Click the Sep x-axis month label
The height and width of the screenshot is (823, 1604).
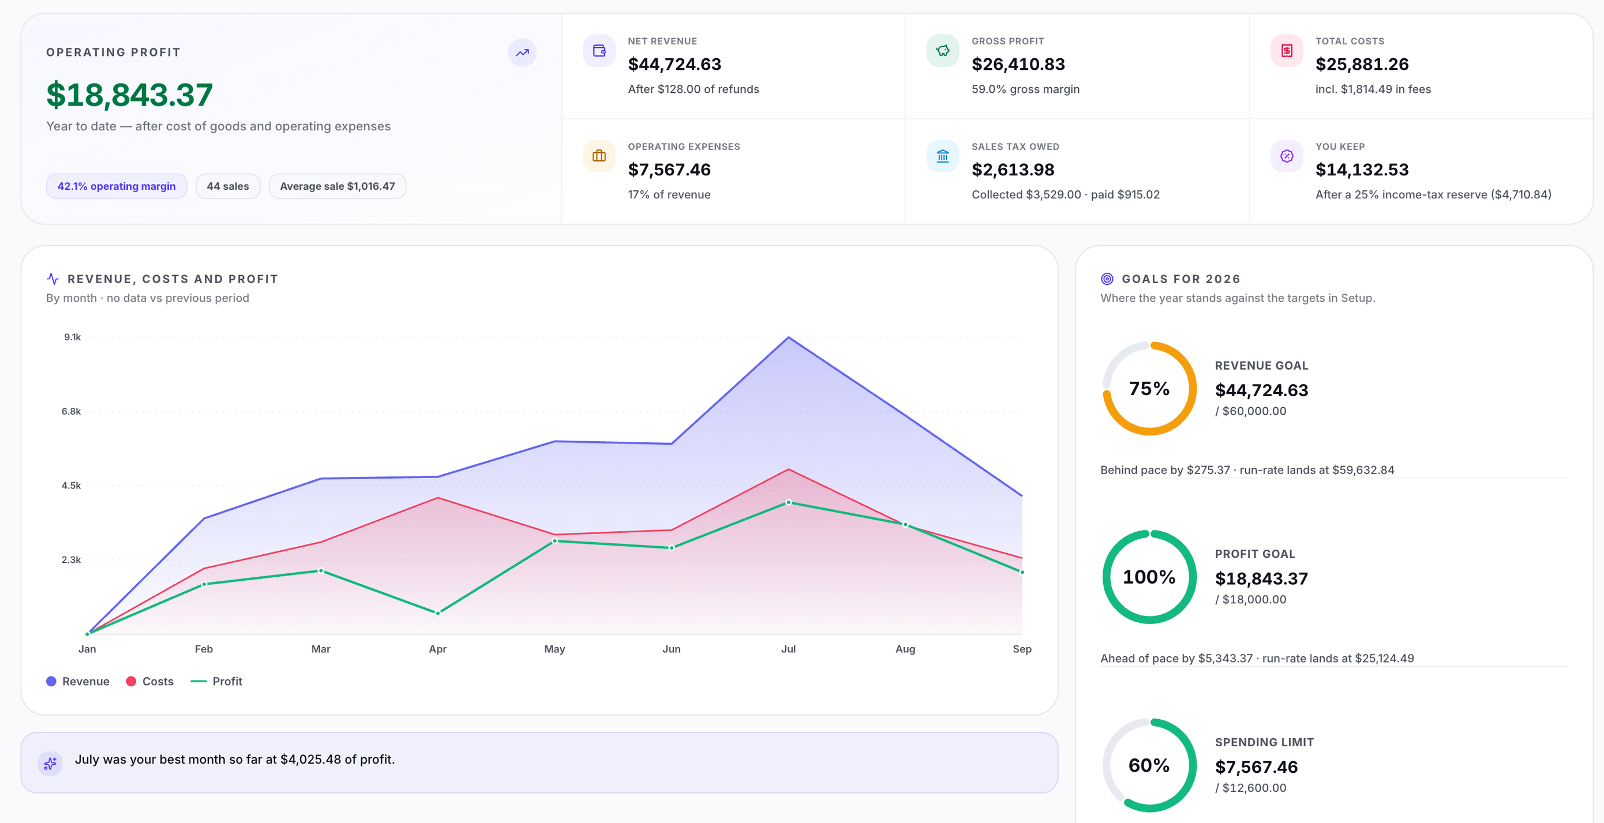click(x=1022, y=649)
